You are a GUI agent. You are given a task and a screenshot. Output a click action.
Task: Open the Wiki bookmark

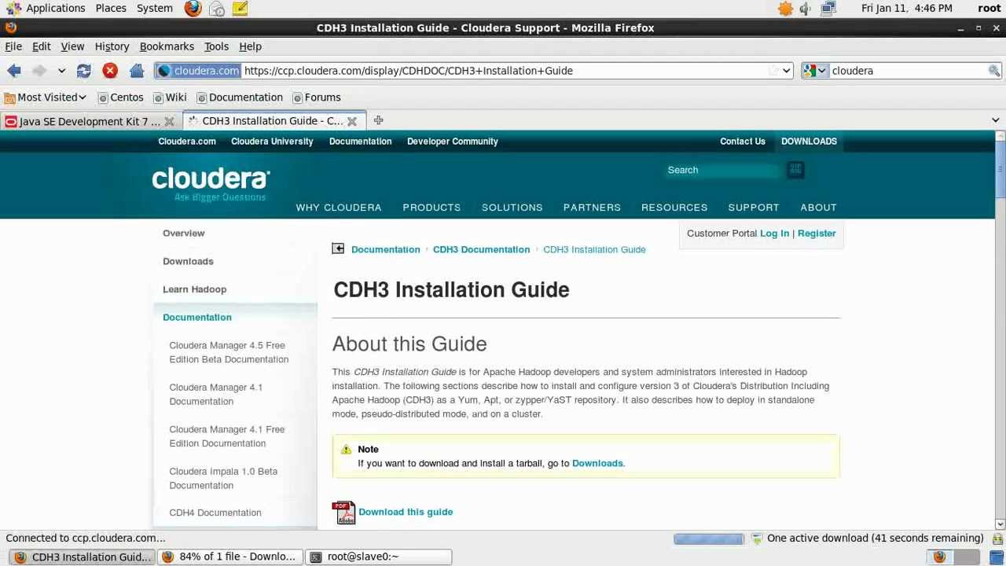click(x=170, y=97)
